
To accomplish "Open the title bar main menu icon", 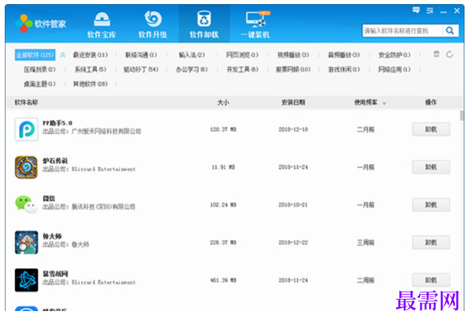I will tap(430, 11).
